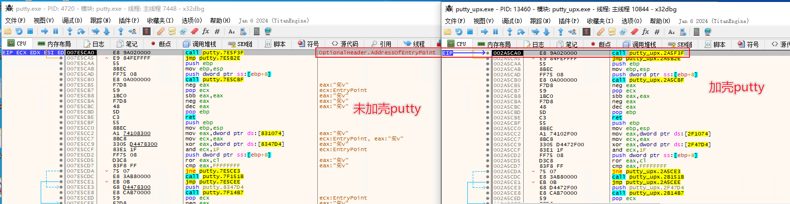790x204 pixels.
Task: Select address 002A5CA0 row in putty_upx.exe disassembly
Action: [641, 53]
